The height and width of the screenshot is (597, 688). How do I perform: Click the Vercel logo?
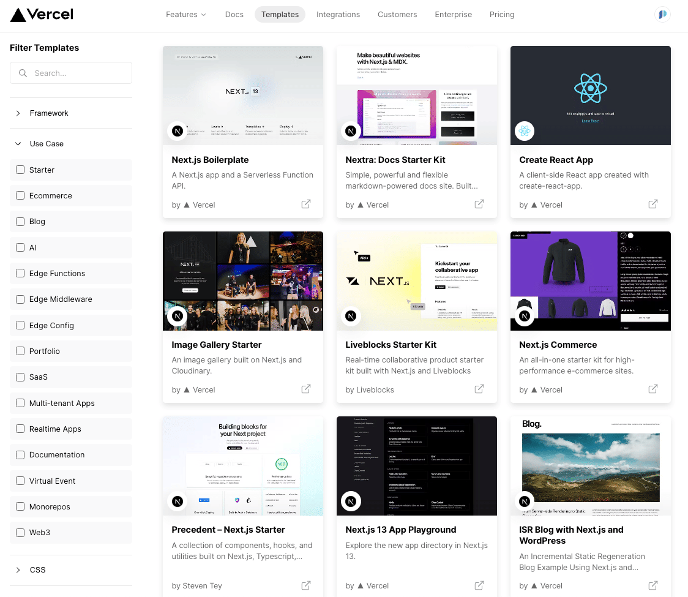(x=41, y=15)
